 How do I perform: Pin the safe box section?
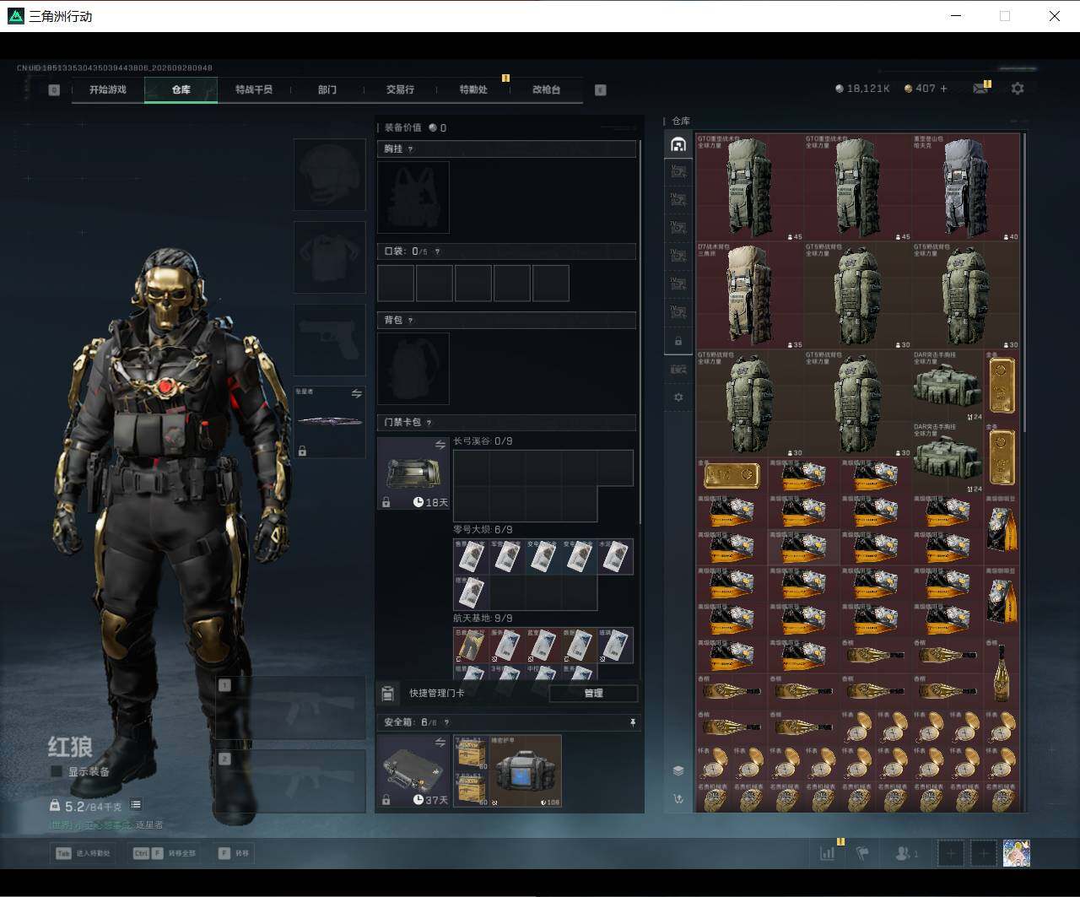[x=633, y=723]
